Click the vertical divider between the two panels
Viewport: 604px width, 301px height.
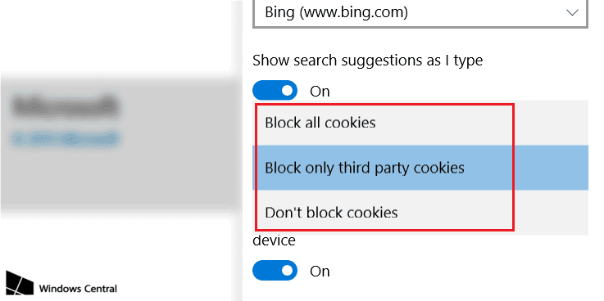[x=237, y=150]
